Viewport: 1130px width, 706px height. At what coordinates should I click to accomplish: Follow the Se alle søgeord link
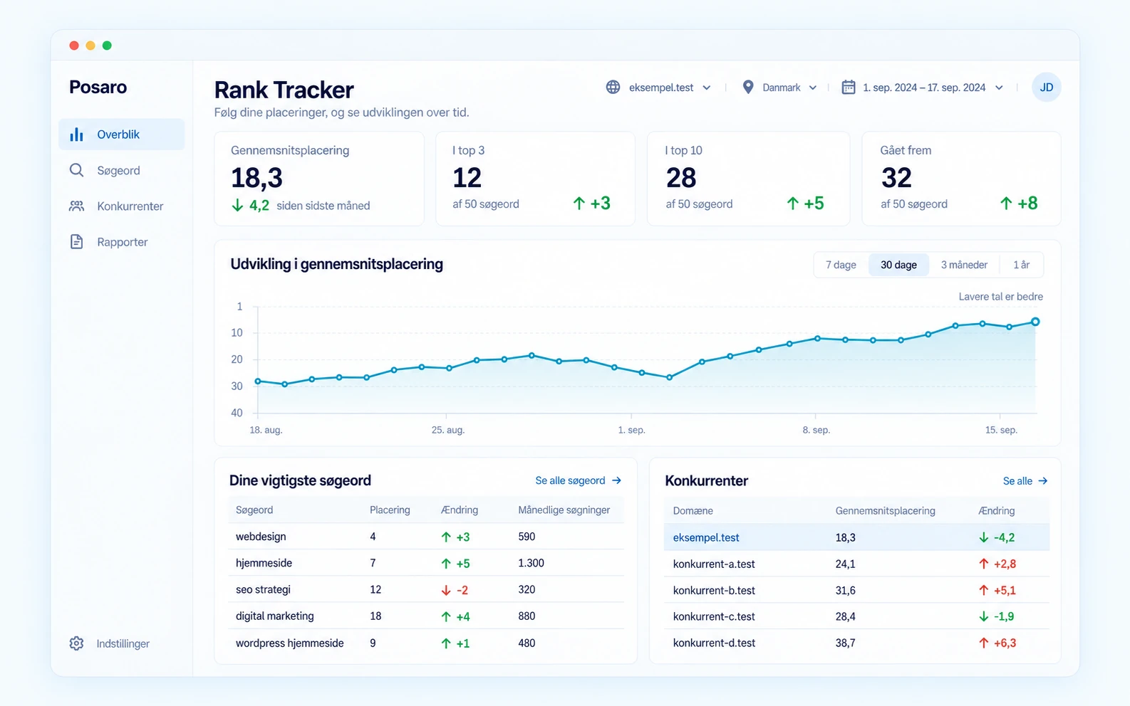578,480
